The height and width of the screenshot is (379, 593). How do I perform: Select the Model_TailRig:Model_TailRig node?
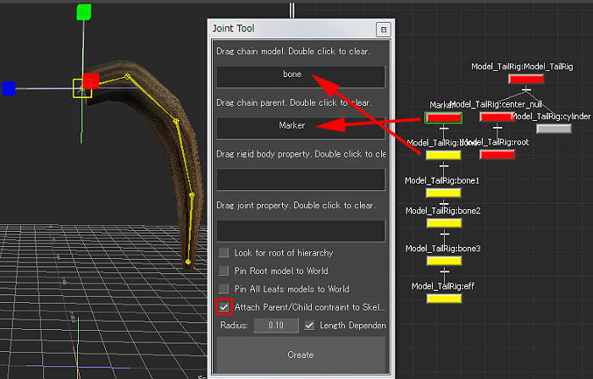point(525,79)
